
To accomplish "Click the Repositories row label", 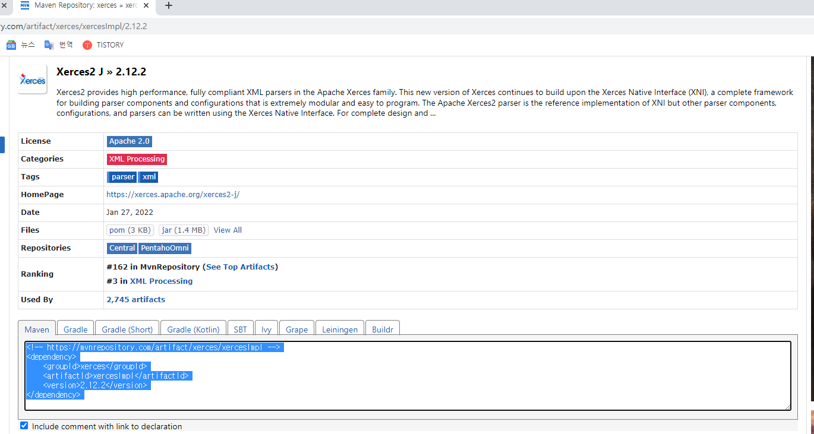I will click(46, 248).
